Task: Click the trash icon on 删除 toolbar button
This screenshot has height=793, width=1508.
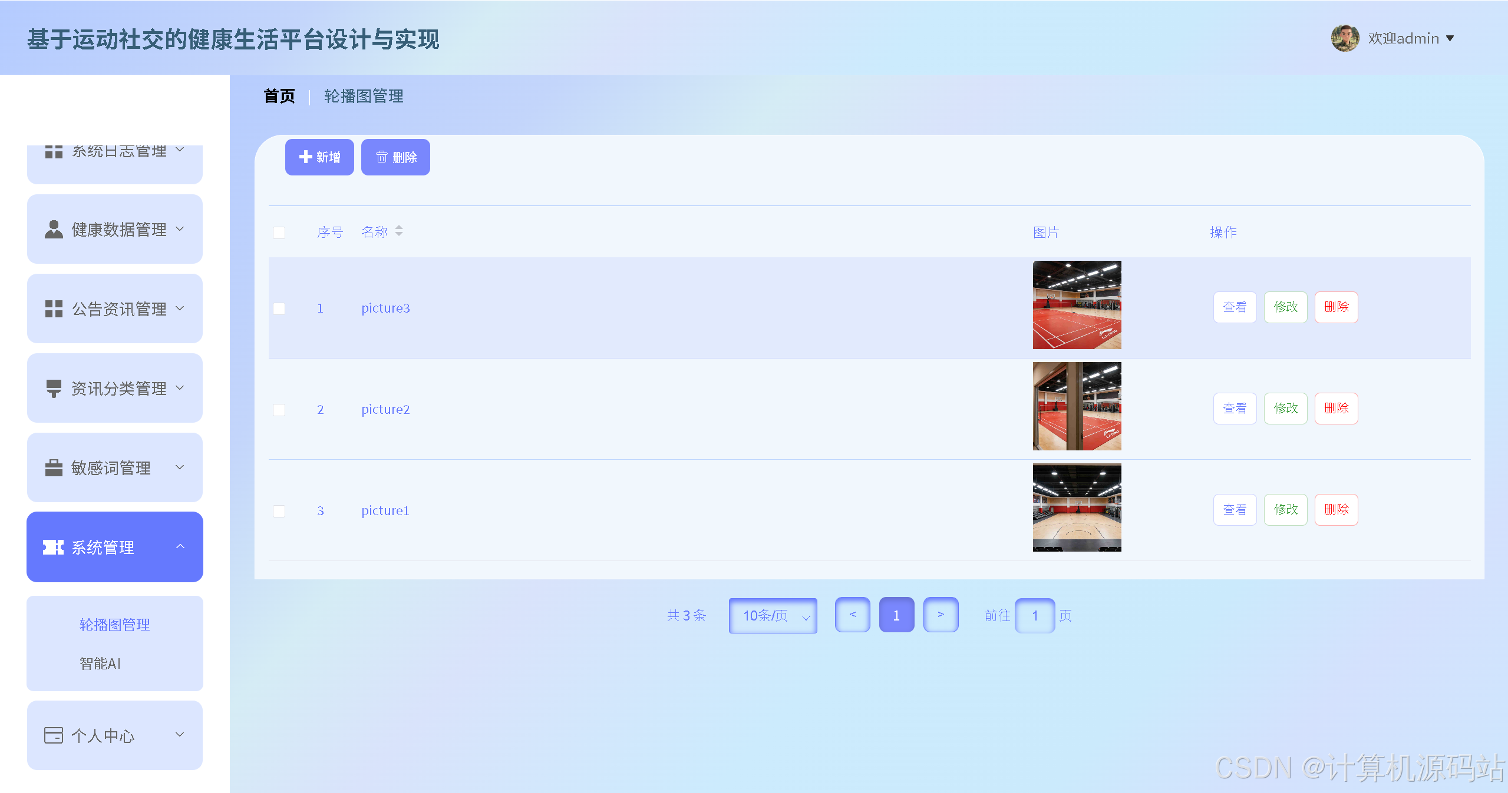Action: coord(381,157)
